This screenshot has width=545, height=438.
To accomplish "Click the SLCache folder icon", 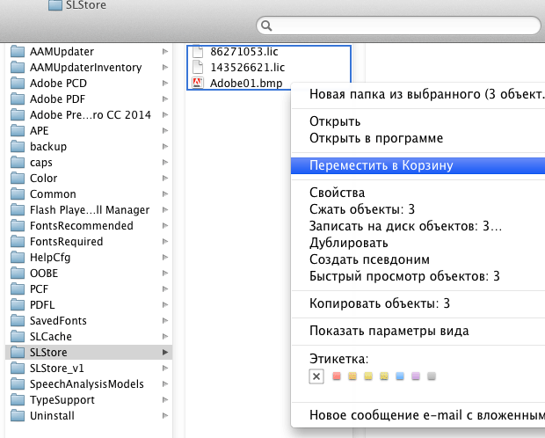I will [x=18, y=336].
